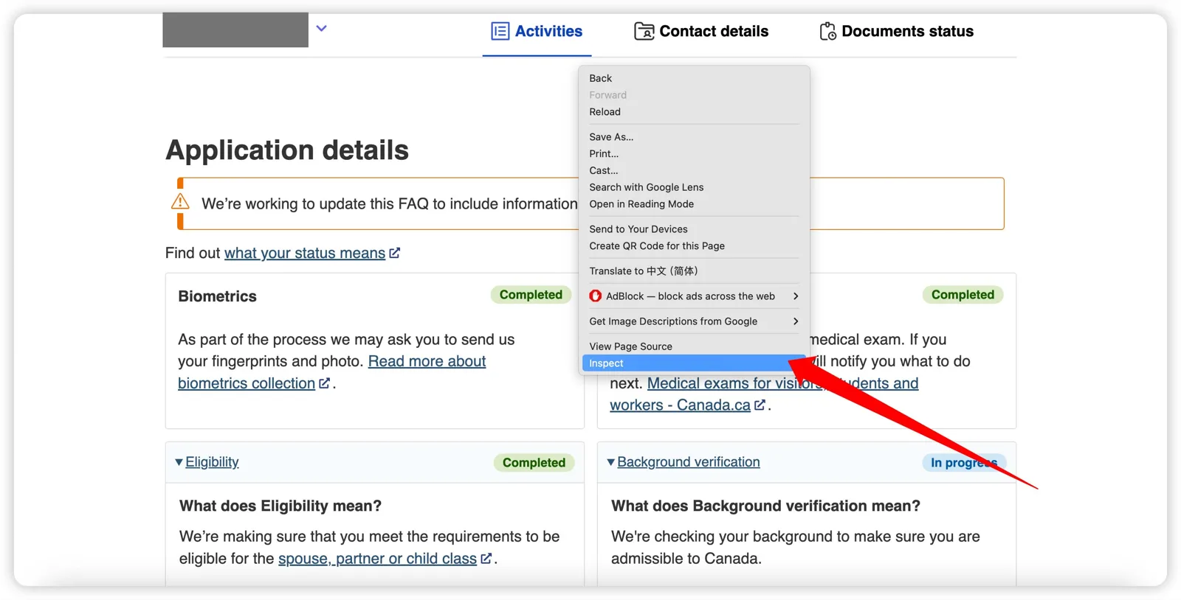Image resolution: width=1181 pixels, height=600 pixels.
Task: Expand AdBlock submenu arrow
Action: tap(795, 296)
